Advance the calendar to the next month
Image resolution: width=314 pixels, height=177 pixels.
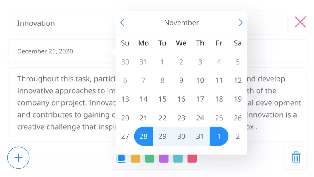pos(241,23)
